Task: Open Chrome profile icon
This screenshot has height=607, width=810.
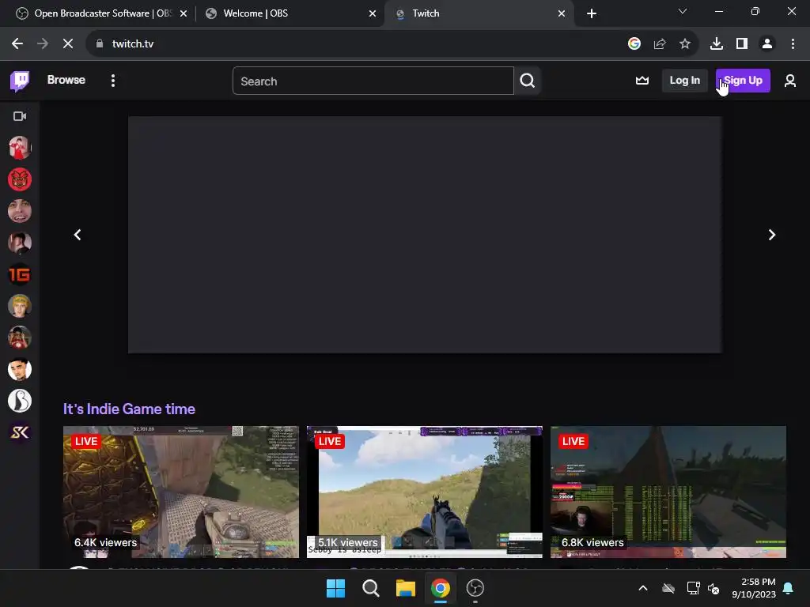Action: [x=767, y=44]
